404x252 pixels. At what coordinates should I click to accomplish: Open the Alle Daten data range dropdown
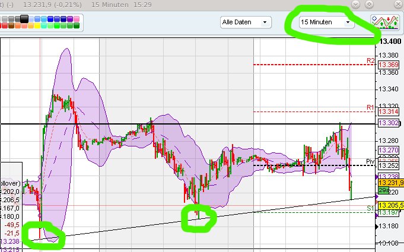coord(246,23)
